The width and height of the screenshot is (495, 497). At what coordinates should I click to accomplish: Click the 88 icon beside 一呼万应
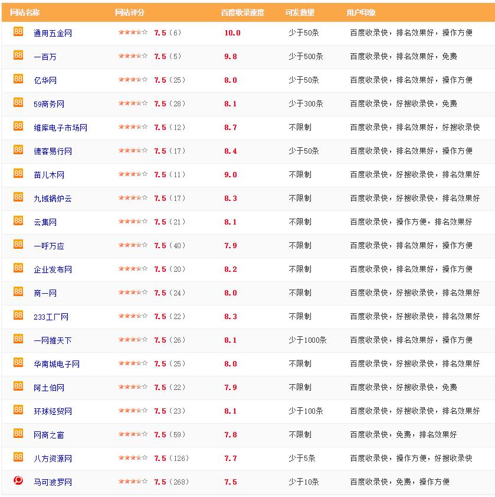click(x=18, y=245)
